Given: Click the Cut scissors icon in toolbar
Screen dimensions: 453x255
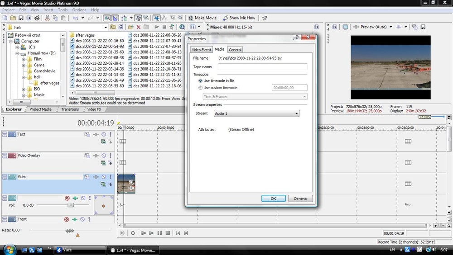Looking at the screenshot, I should click(x=47, y=18).
